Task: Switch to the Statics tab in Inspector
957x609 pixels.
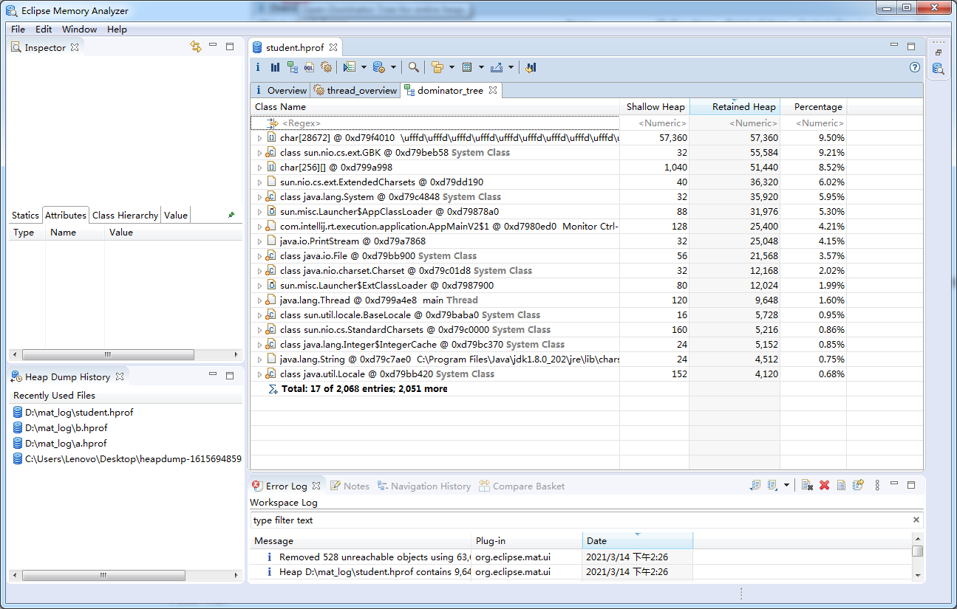Action: pyautogui.click(x=25, y=216)
